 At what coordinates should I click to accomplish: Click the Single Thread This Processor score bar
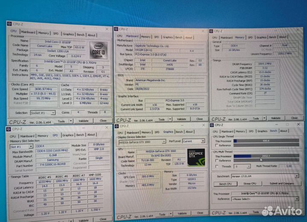pos(266,141)
